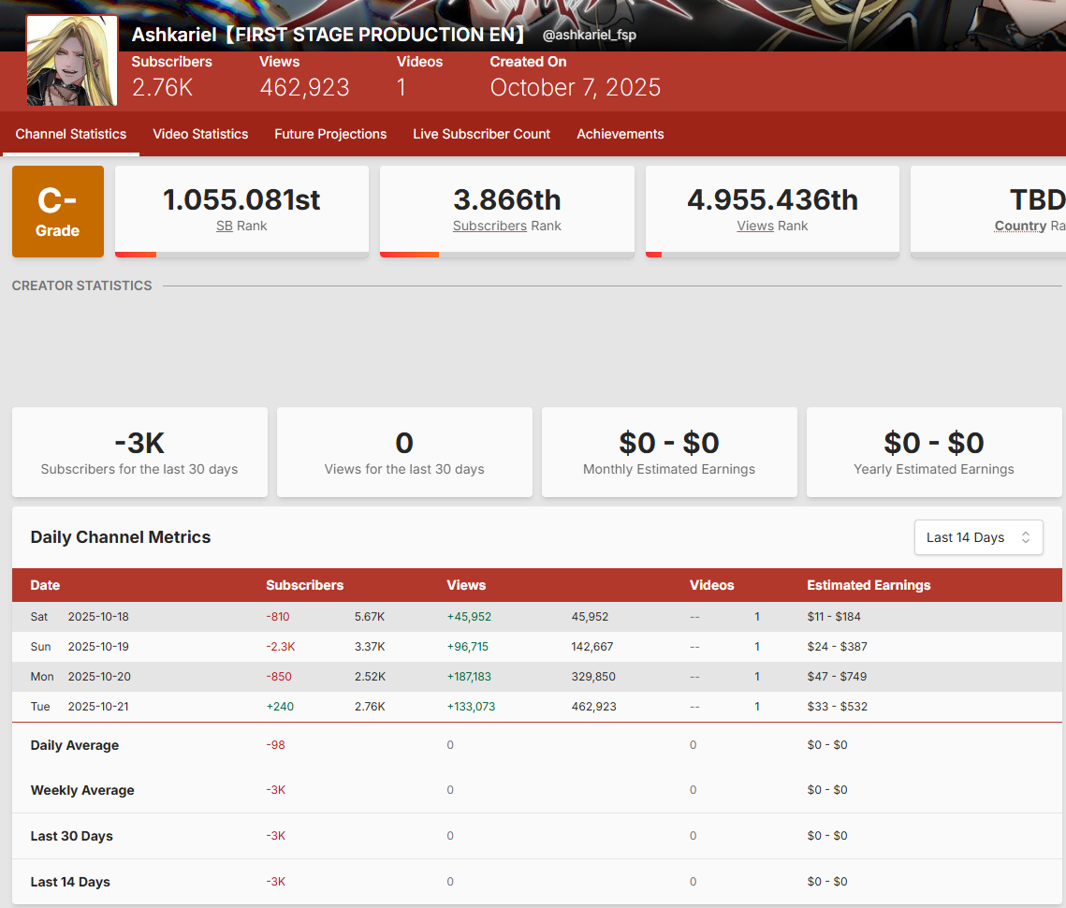Click the -98 daily average value
The height and width of the screenshot is (908, 1066).
tap(275, 745)
